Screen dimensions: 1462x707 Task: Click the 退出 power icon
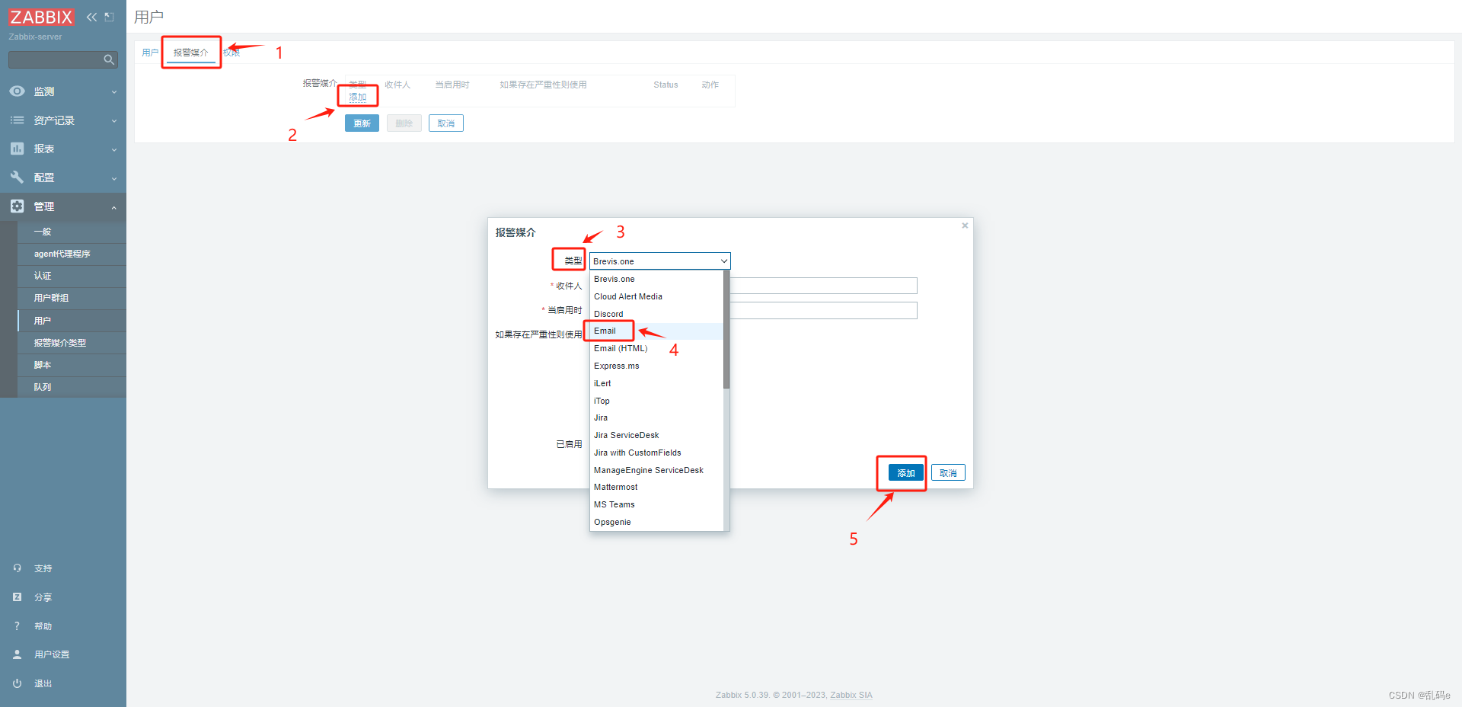(17, 683)
